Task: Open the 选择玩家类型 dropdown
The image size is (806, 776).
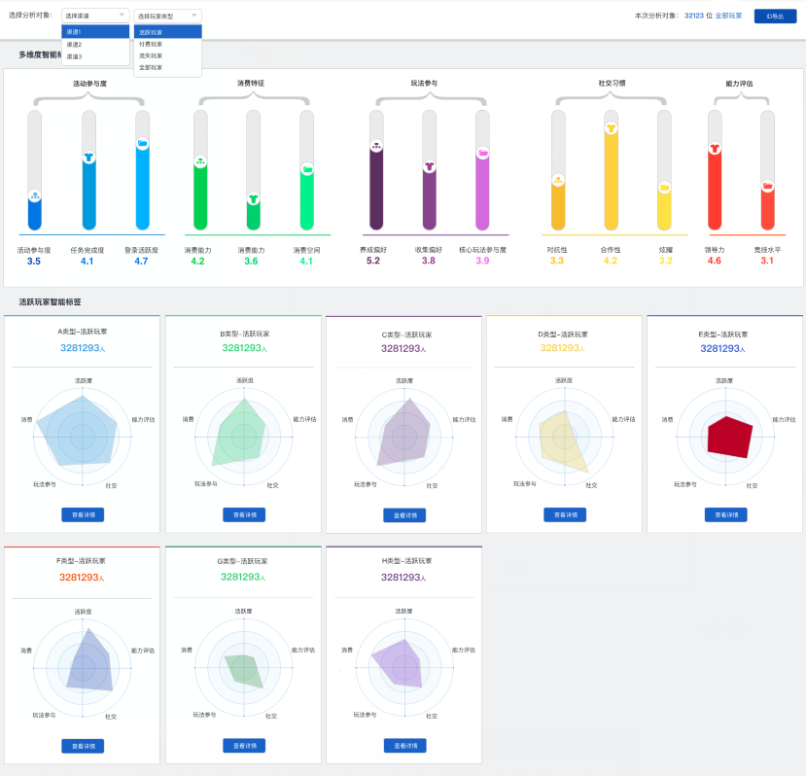Action: coord(167,16)
